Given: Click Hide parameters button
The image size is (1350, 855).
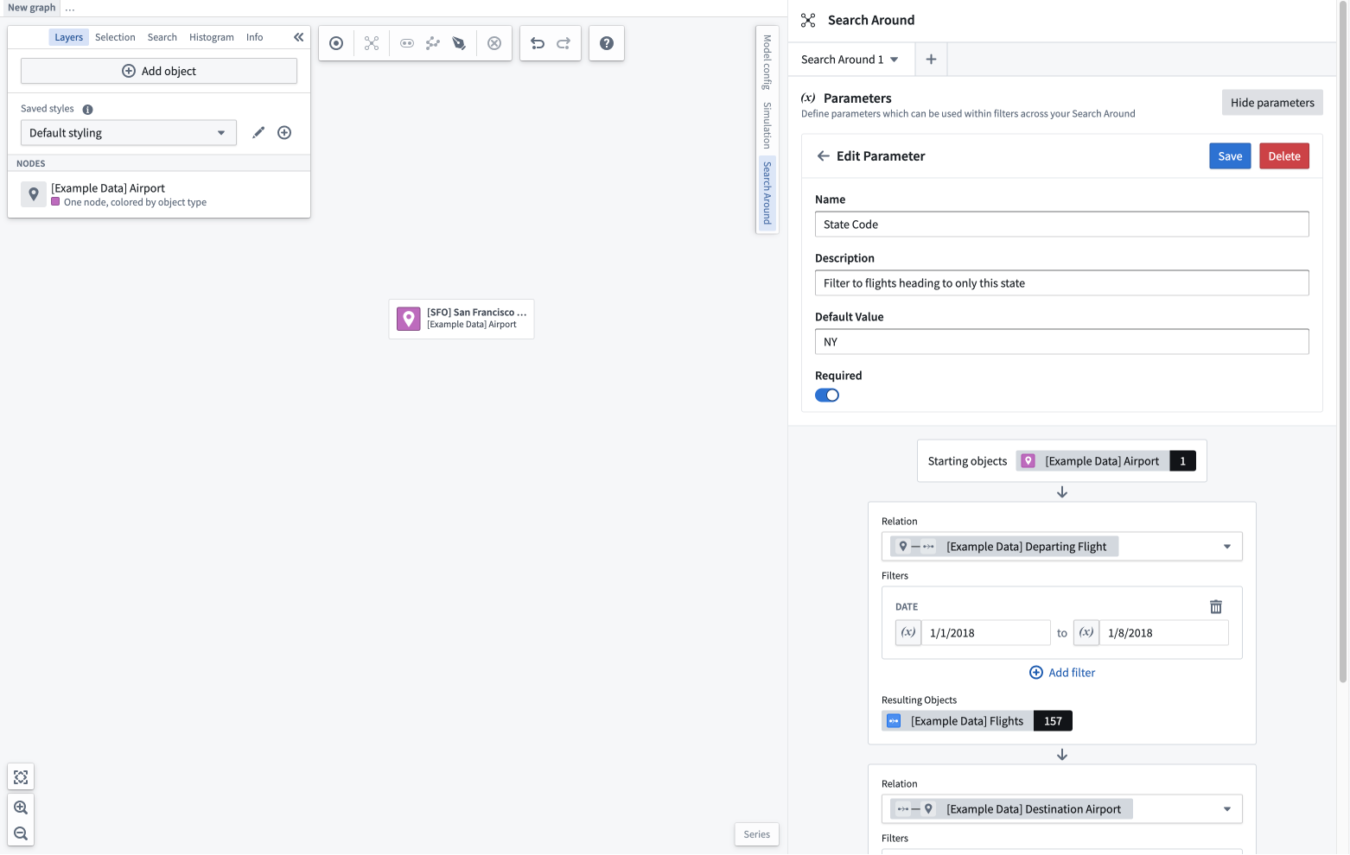Looking at the screenshot, I should (1272, 103).
